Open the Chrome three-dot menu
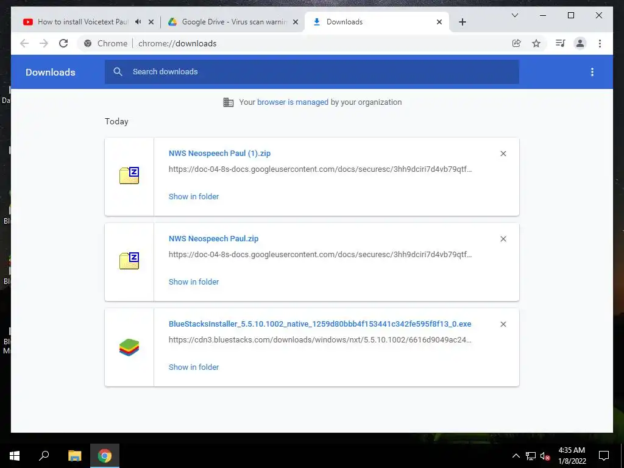Screen dimensions: 624x468 (600, 43)
